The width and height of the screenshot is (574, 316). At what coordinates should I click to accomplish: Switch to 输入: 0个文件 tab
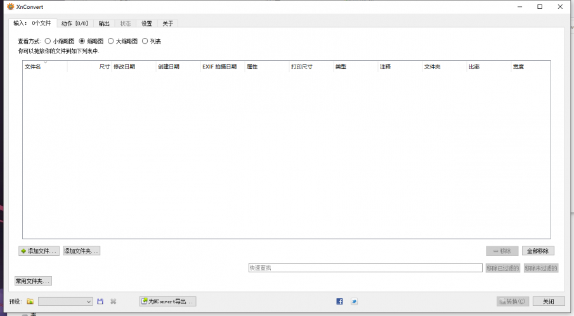point(32,23)
